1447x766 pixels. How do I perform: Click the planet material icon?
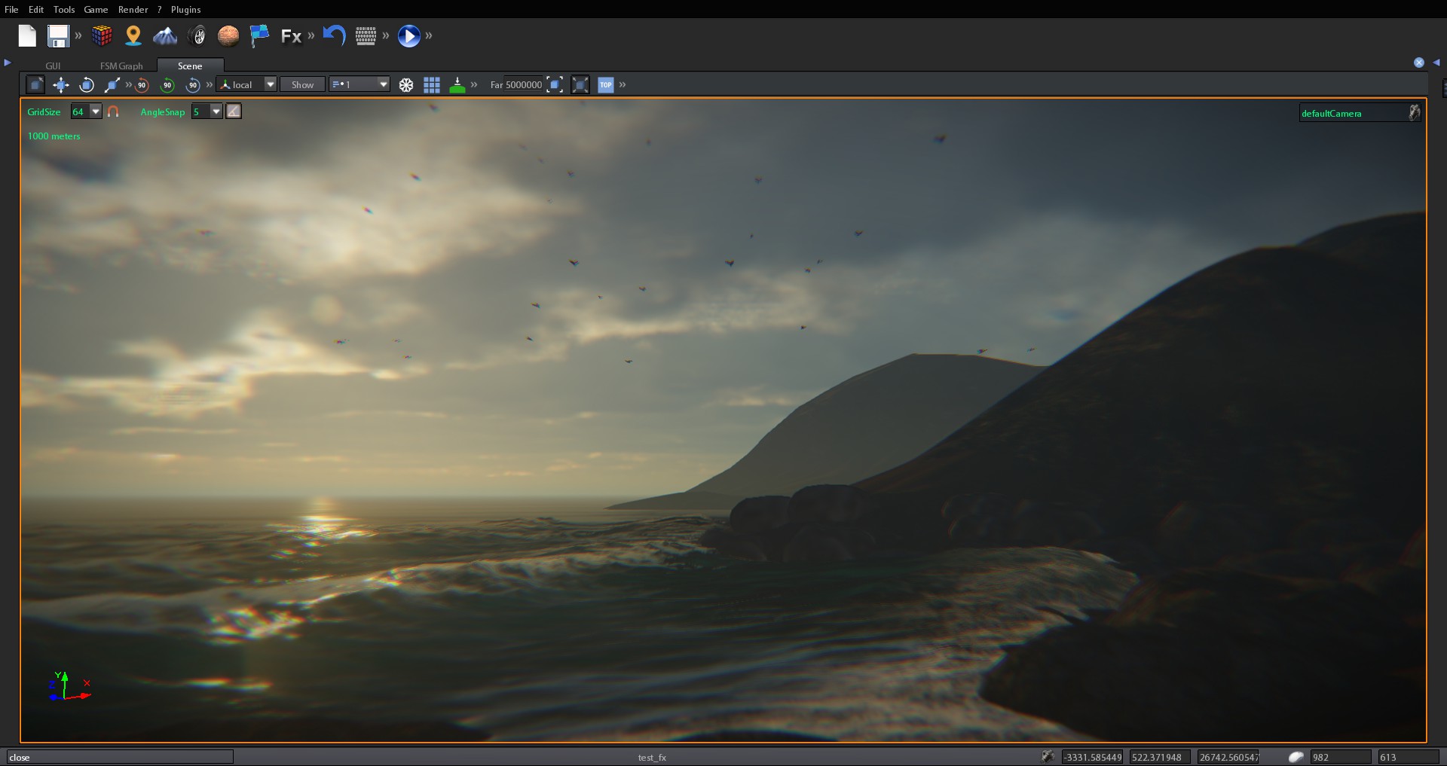coord(228,35)
